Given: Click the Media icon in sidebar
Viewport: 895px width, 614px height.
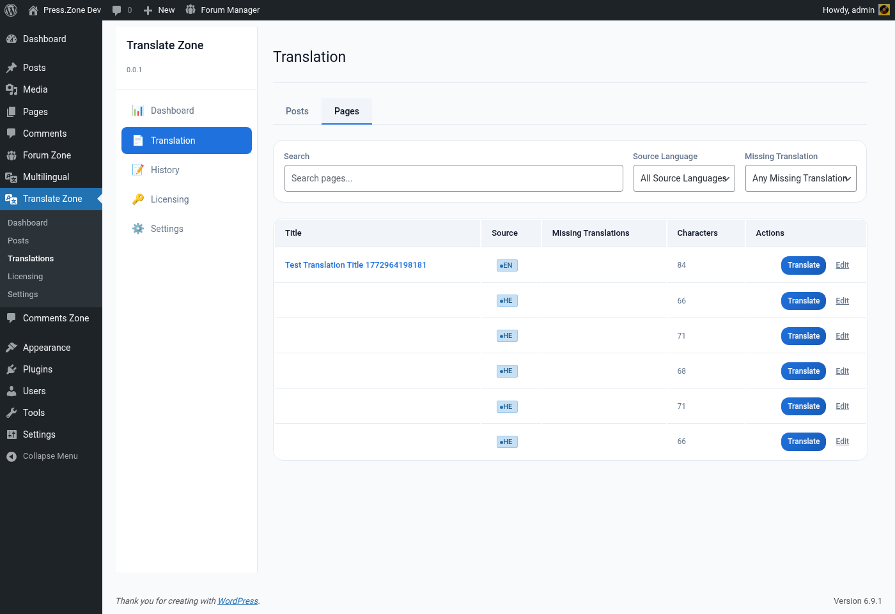Looking at the screenshot, I should (x=12, y=89).
